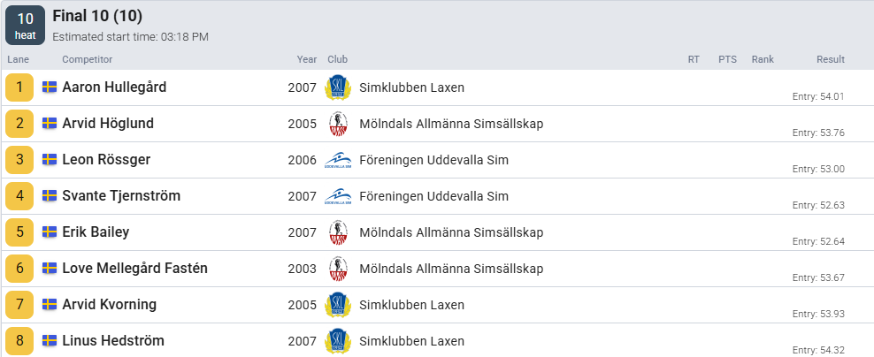The width and height of the screenshot is (874, 357).
Task: Select the lane 4 yellow badge
Action: coord(19,196)
